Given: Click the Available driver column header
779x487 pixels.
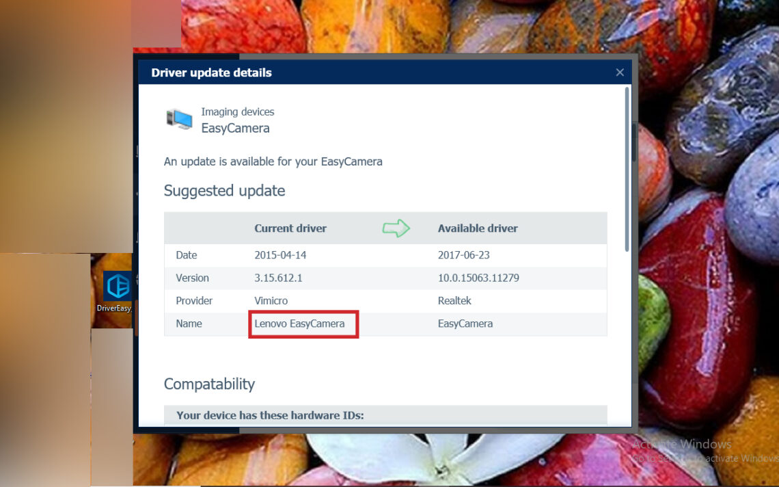Looking at the screenshot, I should 478,228.
